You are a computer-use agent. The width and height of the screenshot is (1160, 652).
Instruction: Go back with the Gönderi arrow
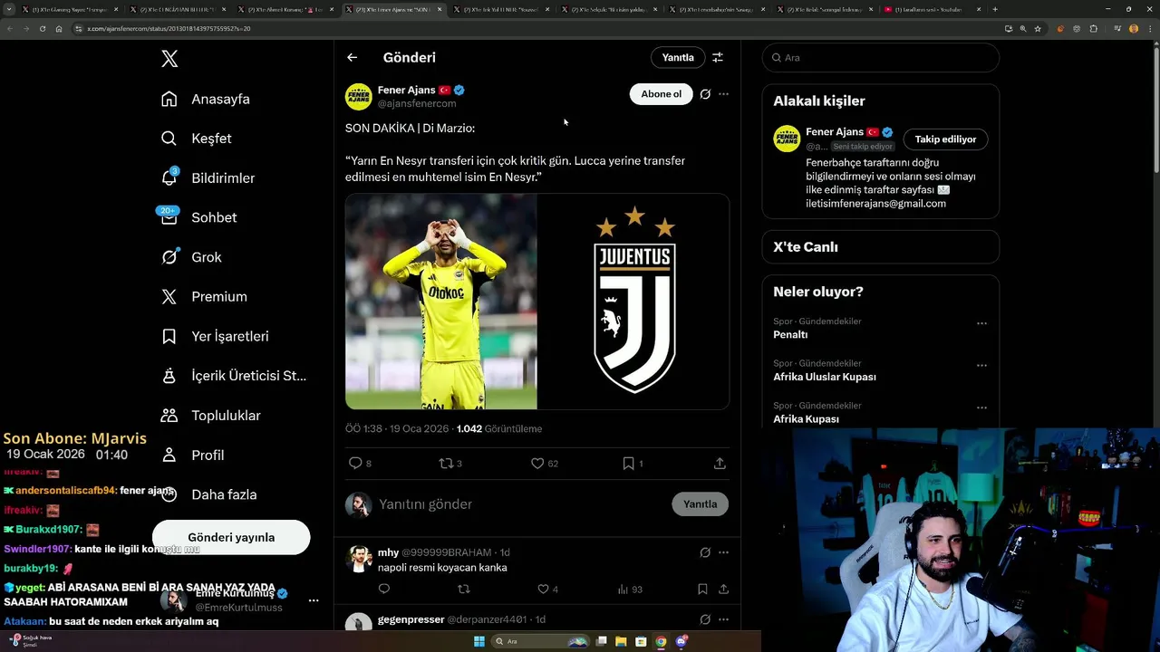tap(352, 57)
